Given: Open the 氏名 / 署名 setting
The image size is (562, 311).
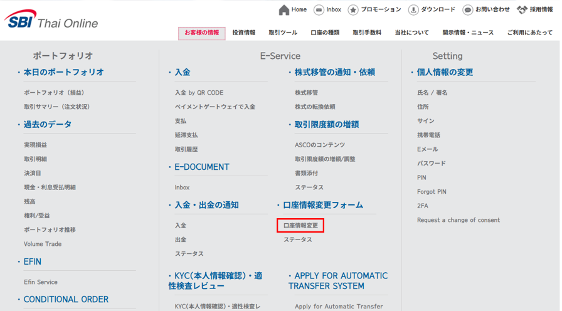Looking at the screenshot, I should 432,92.
